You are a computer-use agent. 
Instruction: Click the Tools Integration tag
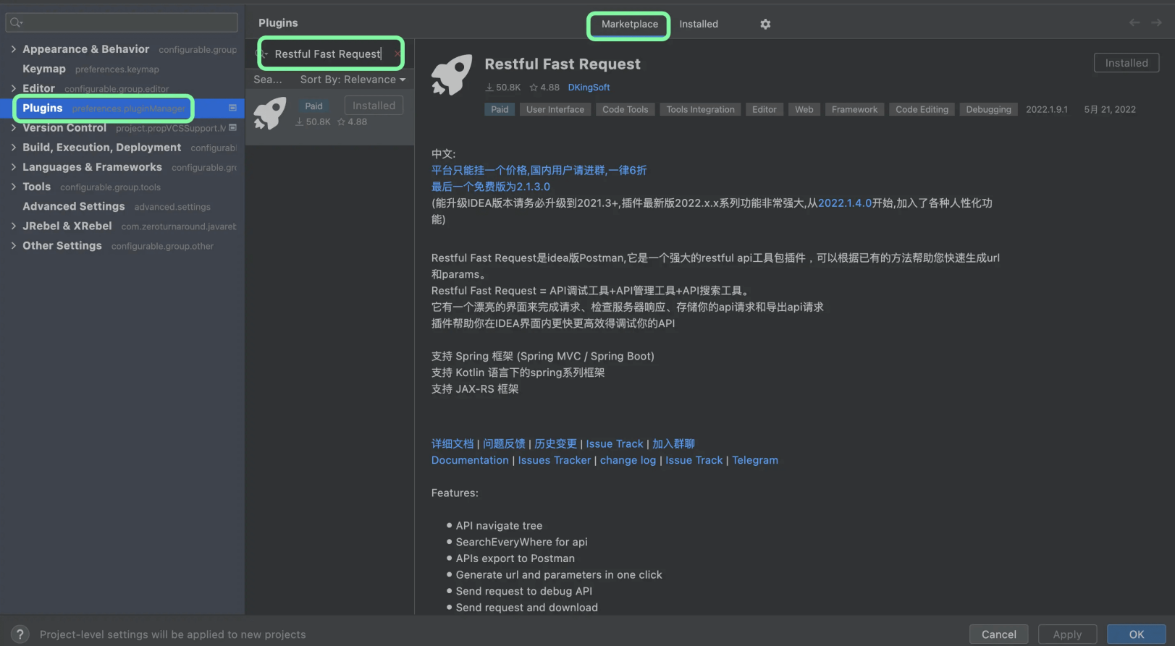pos(700,109)
